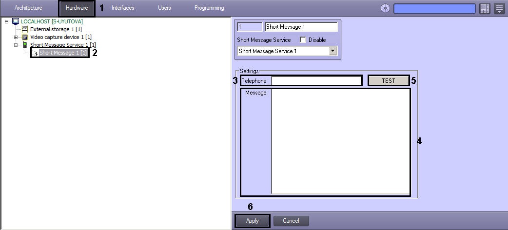
Task: Open the Programming tab
Action: pyautogui.click(x=209, y=8)
